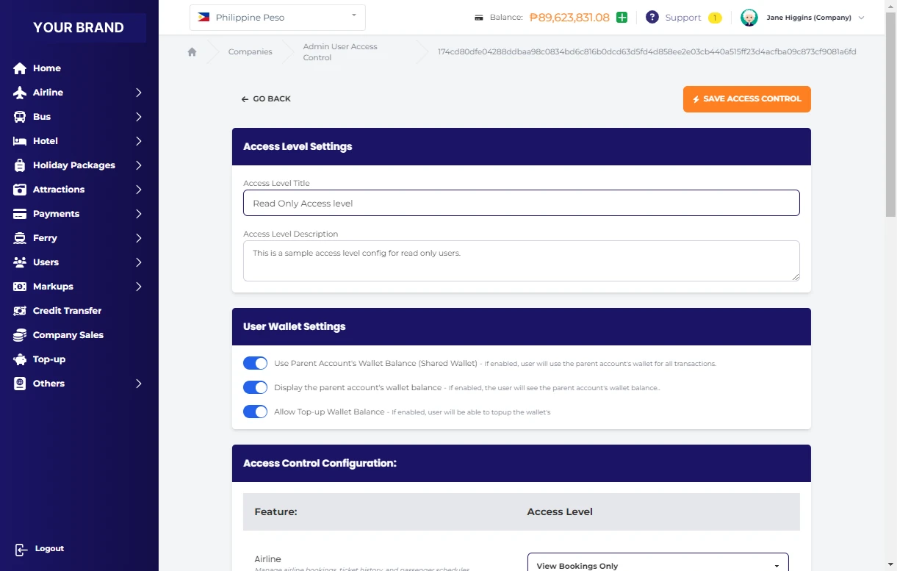Click the Go Back link
The width and height of the screenshot is (897, 571).
point(266,99)
